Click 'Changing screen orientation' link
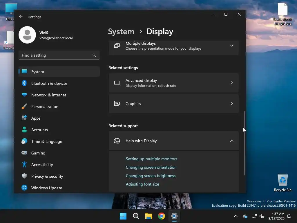Viewport: 297px width, 223px height. tap(151, 167)
